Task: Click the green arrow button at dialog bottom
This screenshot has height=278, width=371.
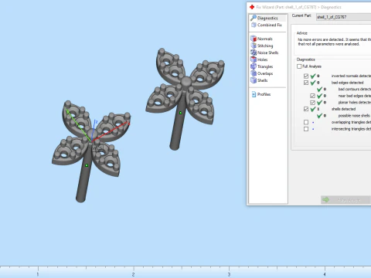Action: 345,200
